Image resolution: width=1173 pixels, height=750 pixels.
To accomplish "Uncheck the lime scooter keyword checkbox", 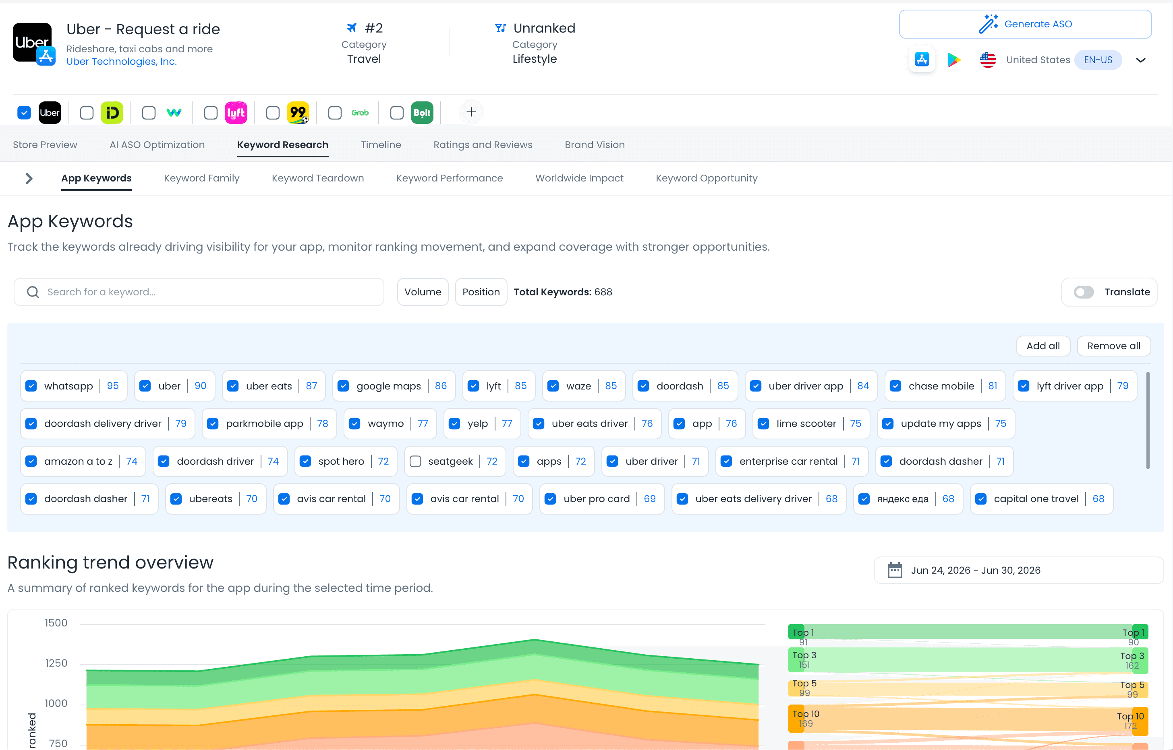I will click(763, 424).
